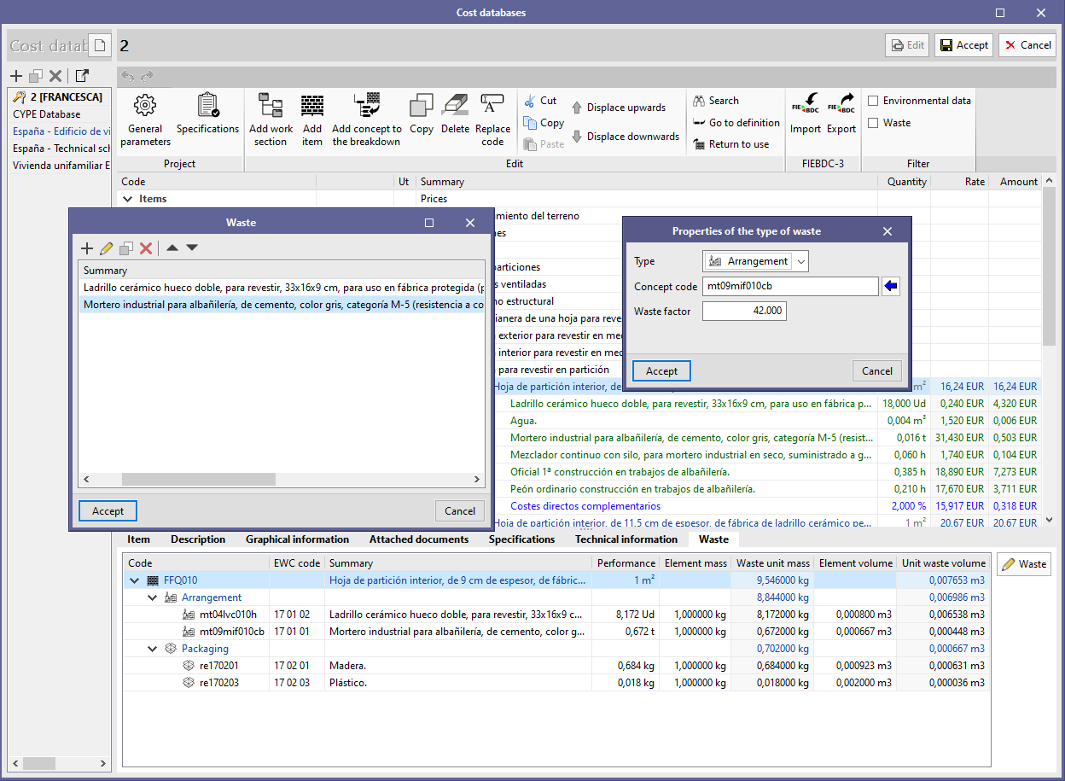The width and height of the screenshot is (1065, 781).
Task: Click the Waste factor field
Action: click(x=744, y=312)
